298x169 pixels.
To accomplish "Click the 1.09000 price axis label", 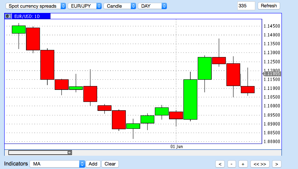I will click(272, 124).
